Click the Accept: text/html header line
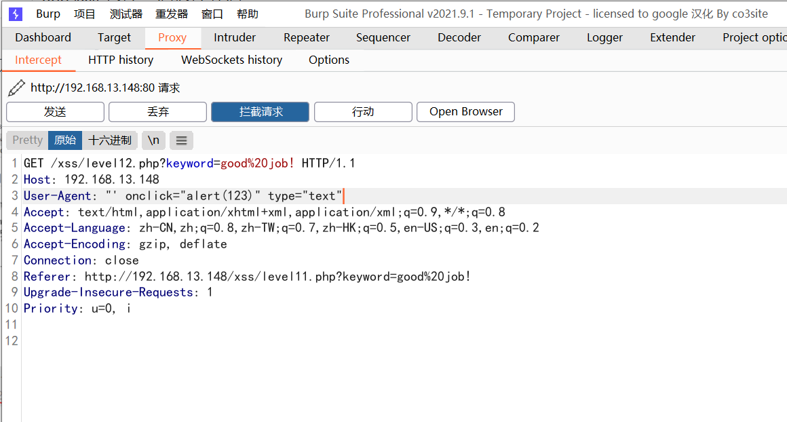The width and height of the screenshot is (787, 422). point(265,212)
